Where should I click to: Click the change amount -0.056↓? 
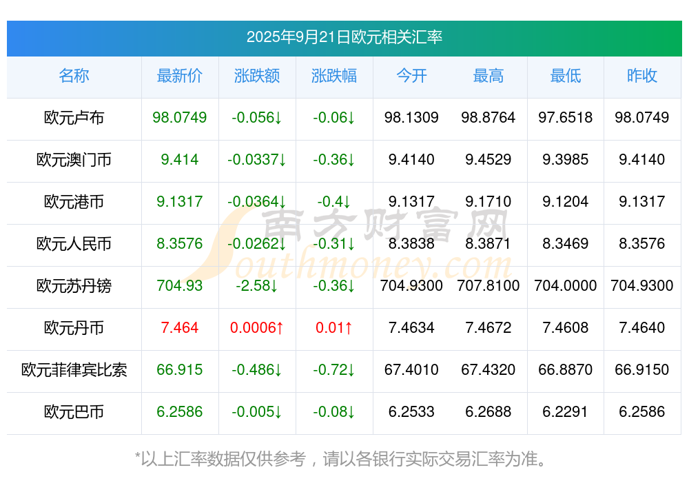257,118
